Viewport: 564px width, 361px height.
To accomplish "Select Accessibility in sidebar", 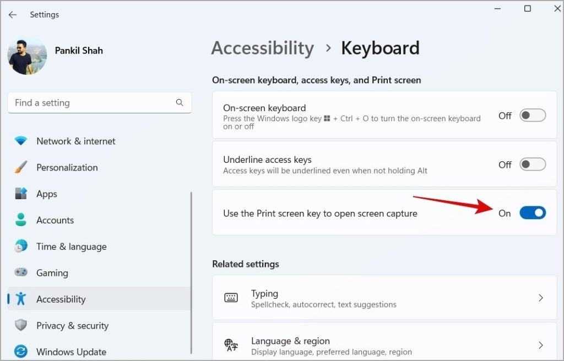I will 99,299.
